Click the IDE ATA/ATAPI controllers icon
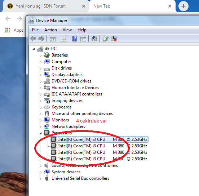 tap(47, 94)
